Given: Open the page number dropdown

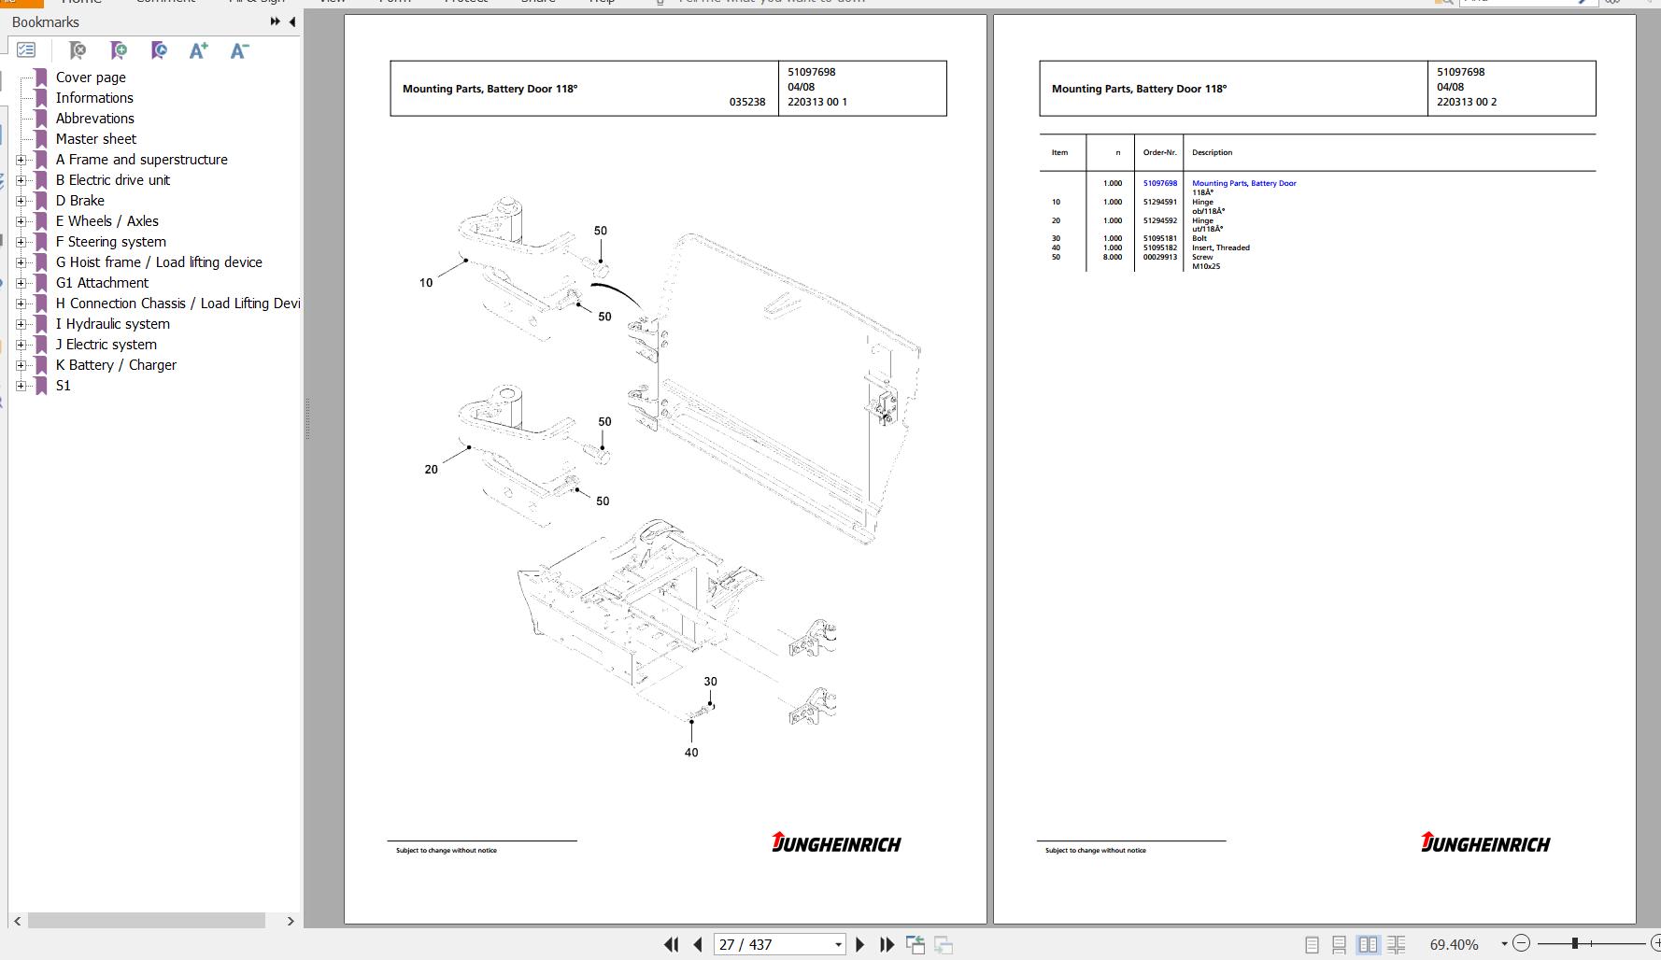Looking at the screenshot, I should click(838, 945).
